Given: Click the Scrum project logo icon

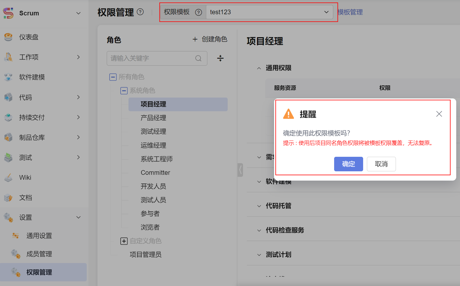Looking at the screenshot, I should click(8, 13).
